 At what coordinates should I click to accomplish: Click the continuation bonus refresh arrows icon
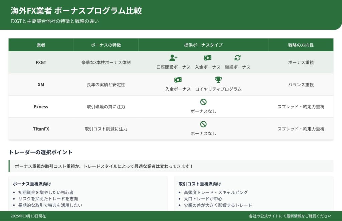click(237, 58)
